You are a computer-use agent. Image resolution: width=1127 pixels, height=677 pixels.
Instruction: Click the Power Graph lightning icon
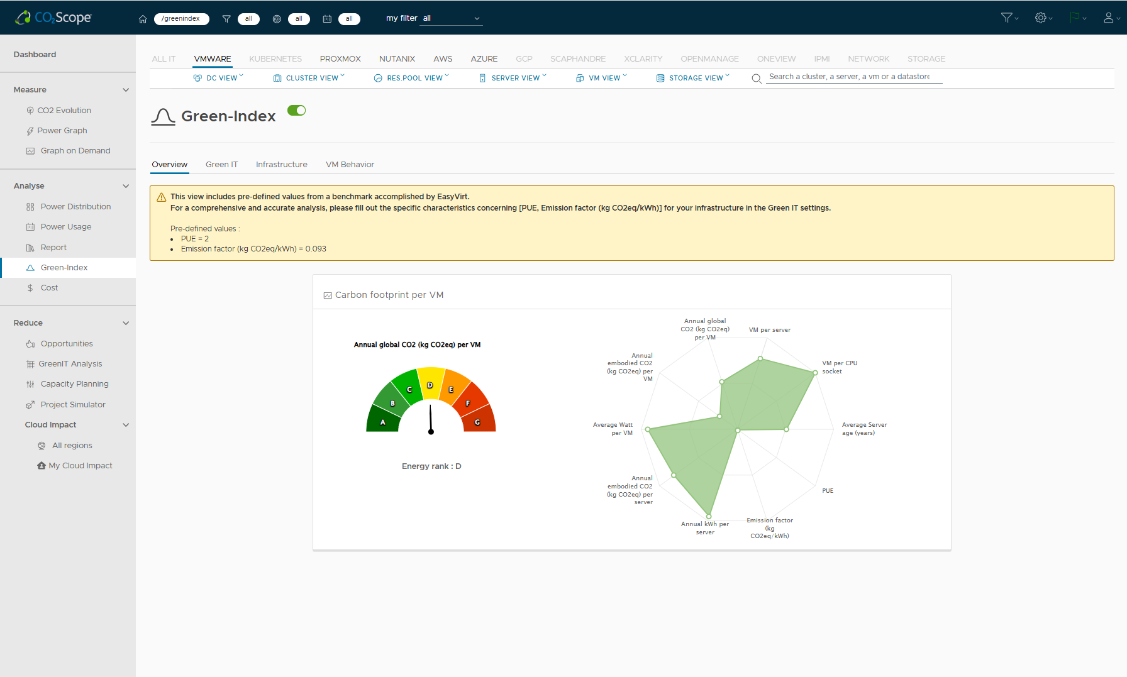click(x=30, y=131)
